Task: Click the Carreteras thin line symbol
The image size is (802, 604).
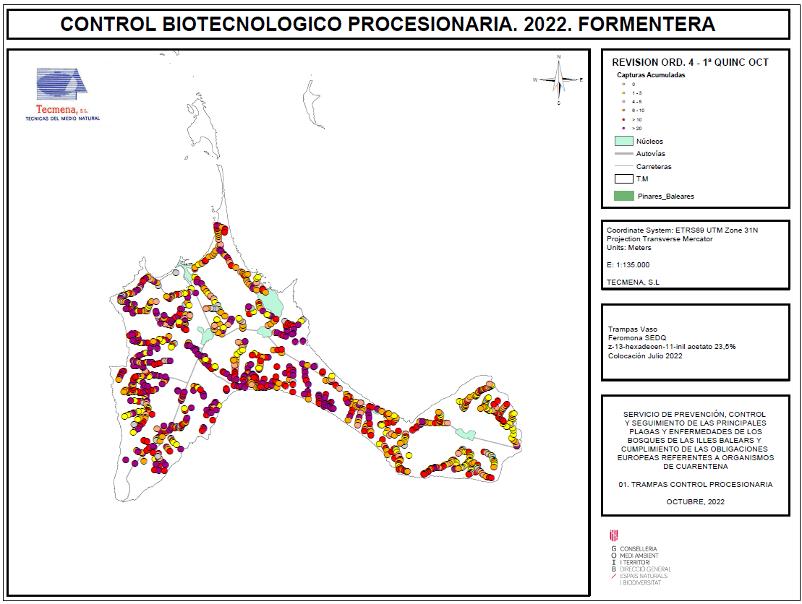Action: 623,167
